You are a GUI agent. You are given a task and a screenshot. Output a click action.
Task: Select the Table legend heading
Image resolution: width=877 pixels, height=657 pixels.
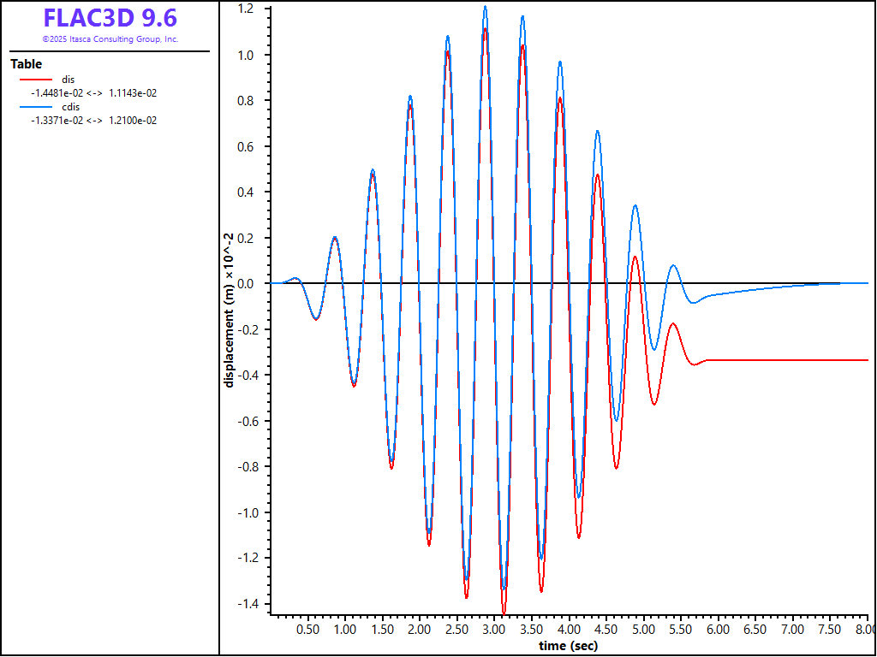pyautogui.click(x=26, y=64)
